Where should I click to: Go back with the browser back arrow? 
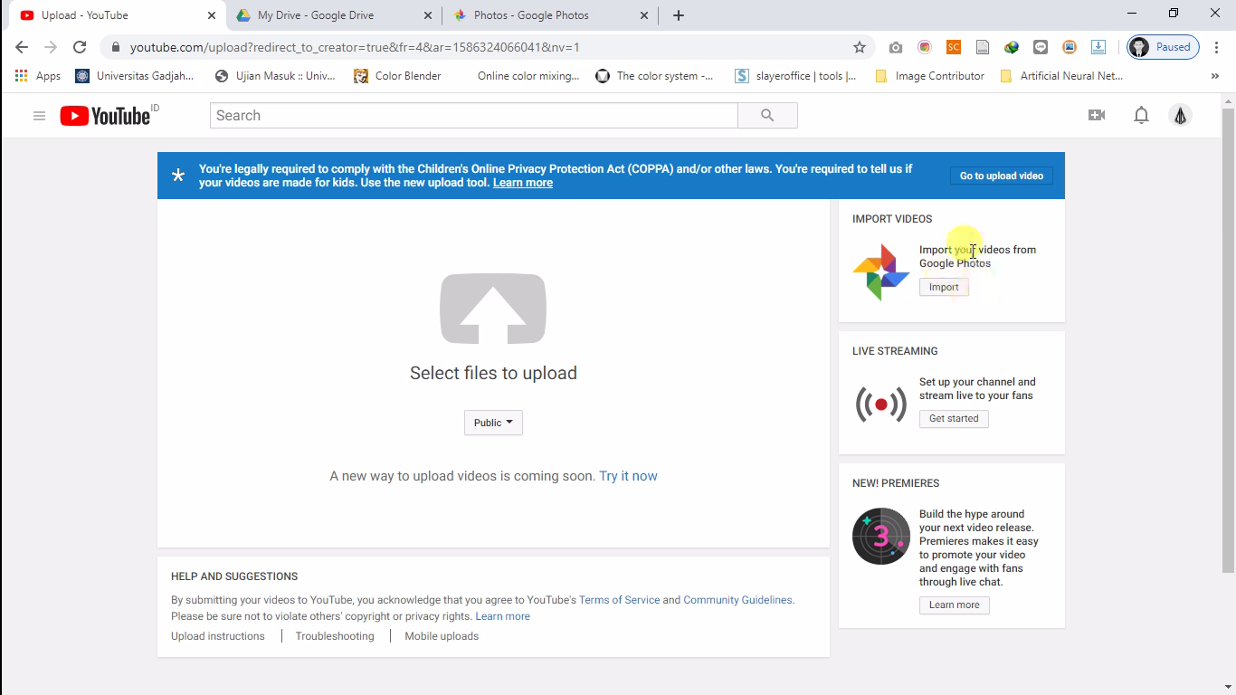[x=22, y=47]
